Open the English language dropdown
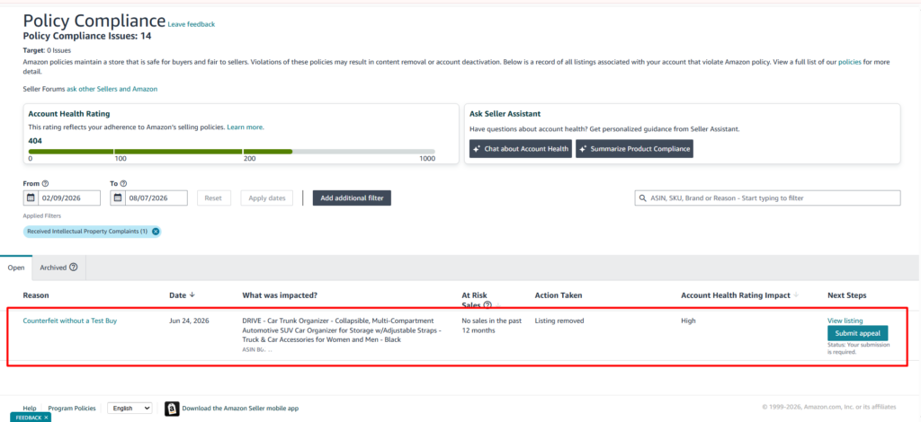 [130, 408]
